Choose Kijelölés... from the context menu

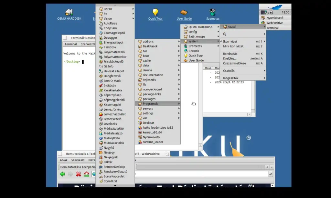pyautogui.click(x=243, y=59)
